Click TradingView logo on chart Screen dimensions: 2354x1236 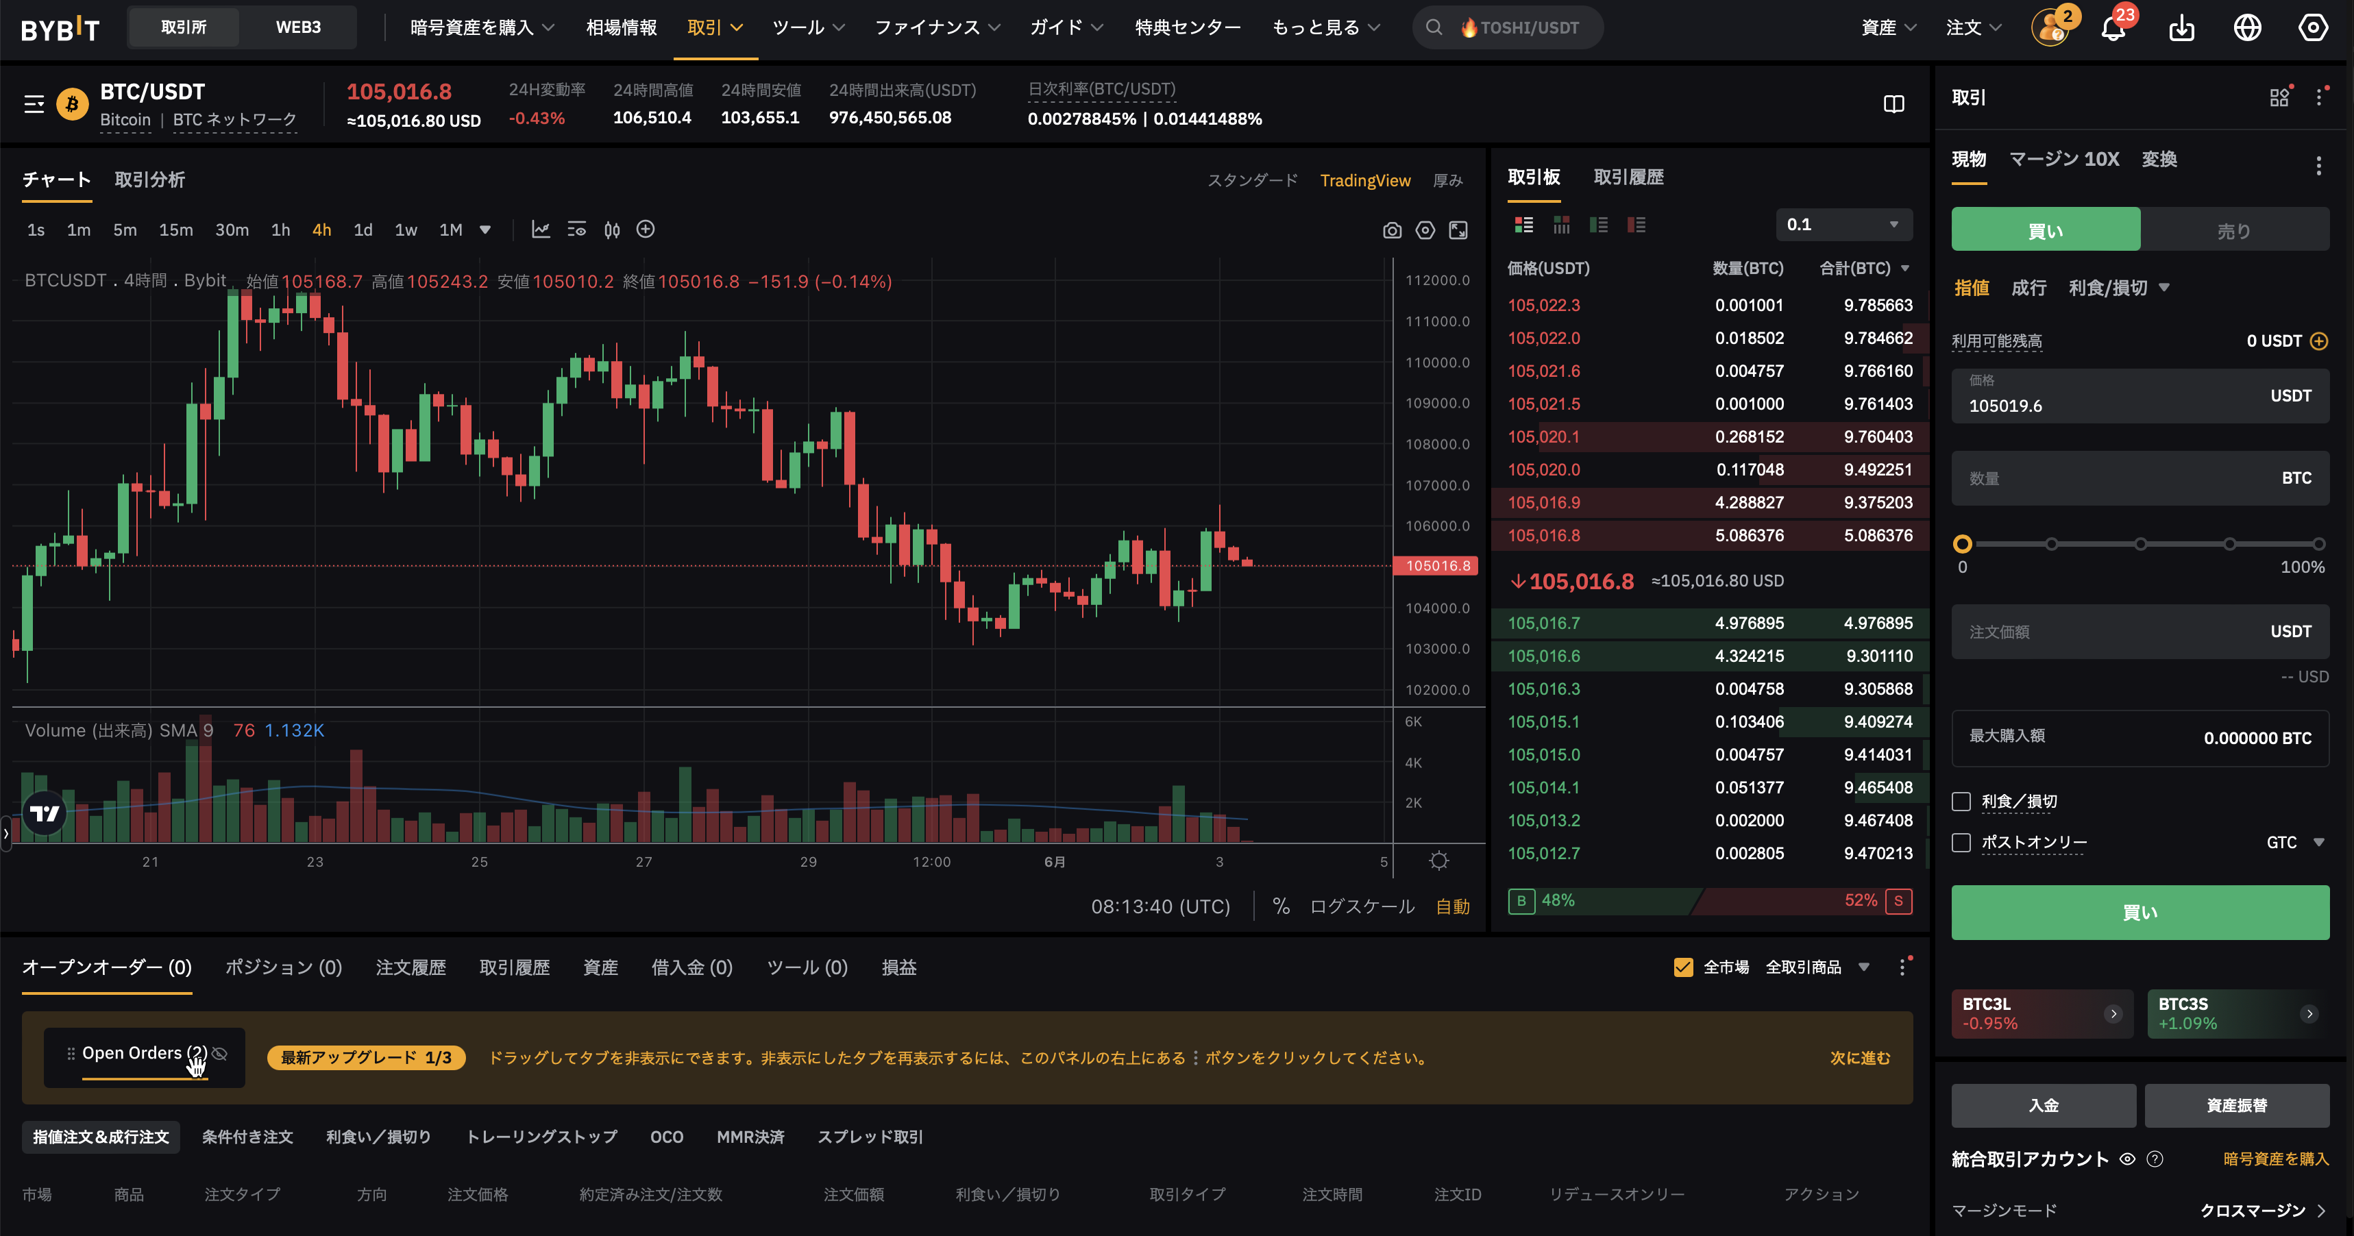coord(44,813)
